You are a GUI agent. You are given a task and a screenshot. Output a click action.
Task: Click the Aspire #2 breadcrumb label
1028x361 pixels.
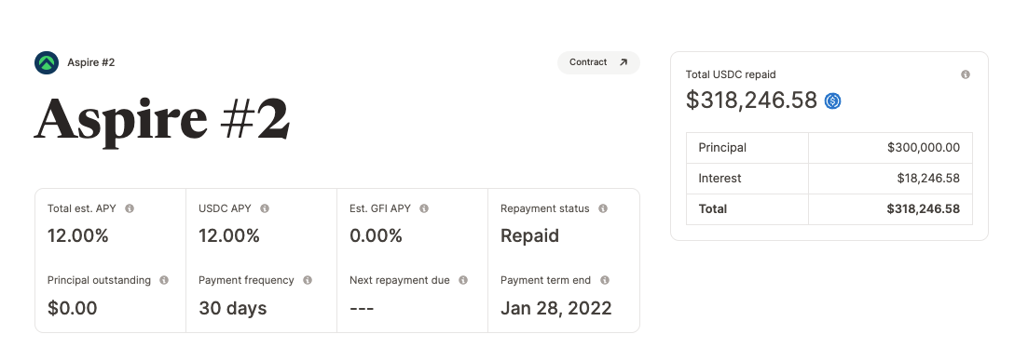(91, 62)
